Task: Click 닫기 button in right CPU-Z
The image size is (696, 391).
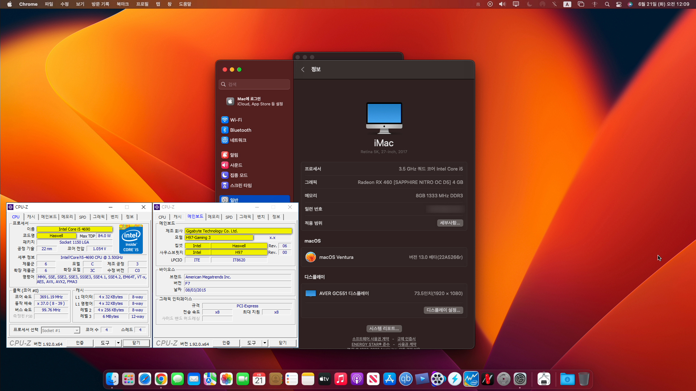Action: (x=283, y=343)
